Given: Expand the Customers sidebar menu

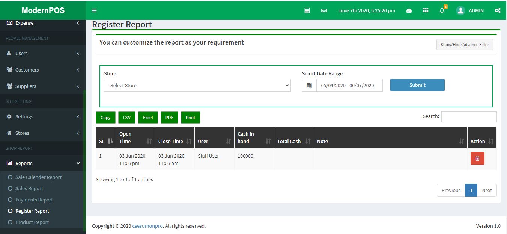Looking at the screenshot, I should tap(43, 70).
